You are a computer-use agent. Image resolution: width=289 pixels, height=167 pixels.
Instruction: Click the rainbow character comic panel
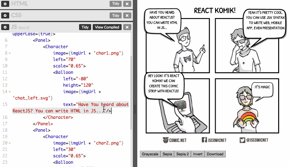[247, 106]
